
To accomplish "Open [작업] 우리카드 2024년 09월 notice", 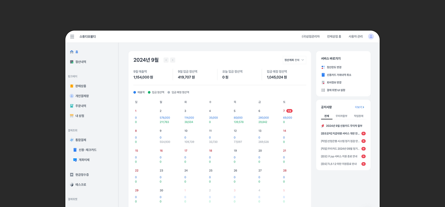I will click(340, 149).
